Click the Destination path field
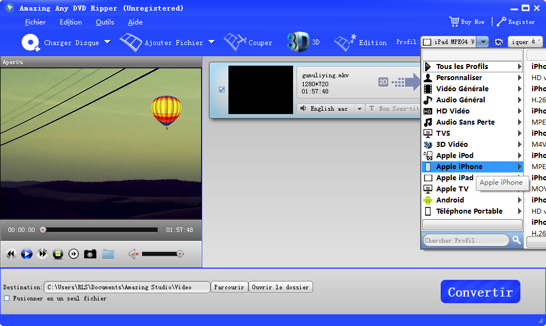This screenshot has width=546, height=326. pos(127,287)
